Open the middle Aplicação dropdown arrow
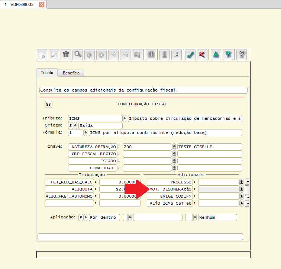Image resolution: width=281 pixels, height=269 pixels. 130,217
